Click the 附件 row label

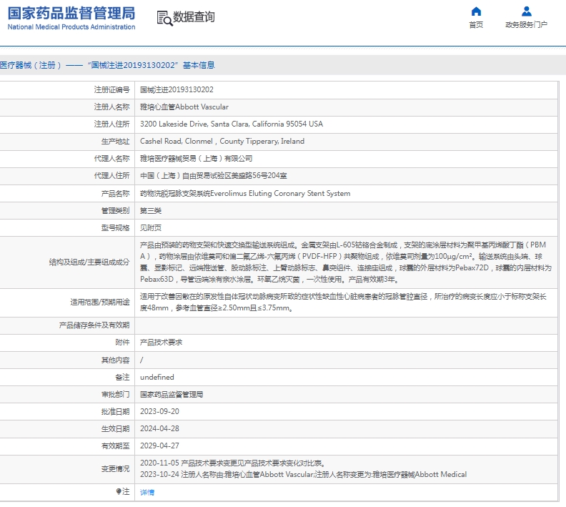coord(122,343)
